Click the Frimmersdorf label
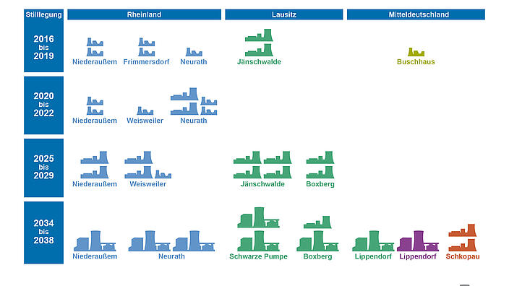Screen dimensions: 509x286 (x=146, y=61)
